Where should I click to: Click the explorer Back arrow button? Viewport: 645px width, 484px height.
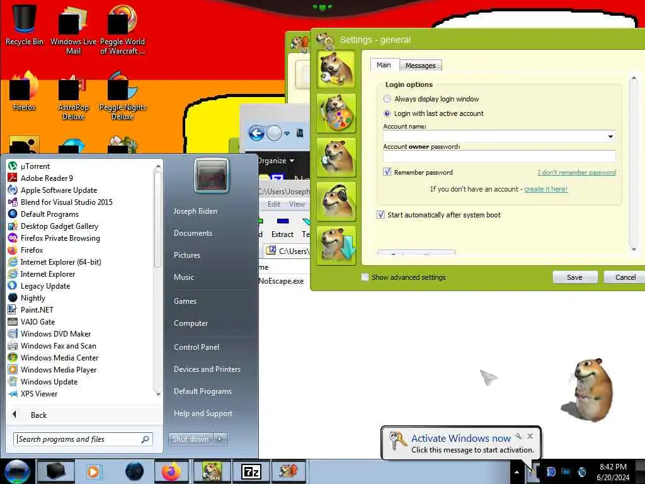pos(256,134)
